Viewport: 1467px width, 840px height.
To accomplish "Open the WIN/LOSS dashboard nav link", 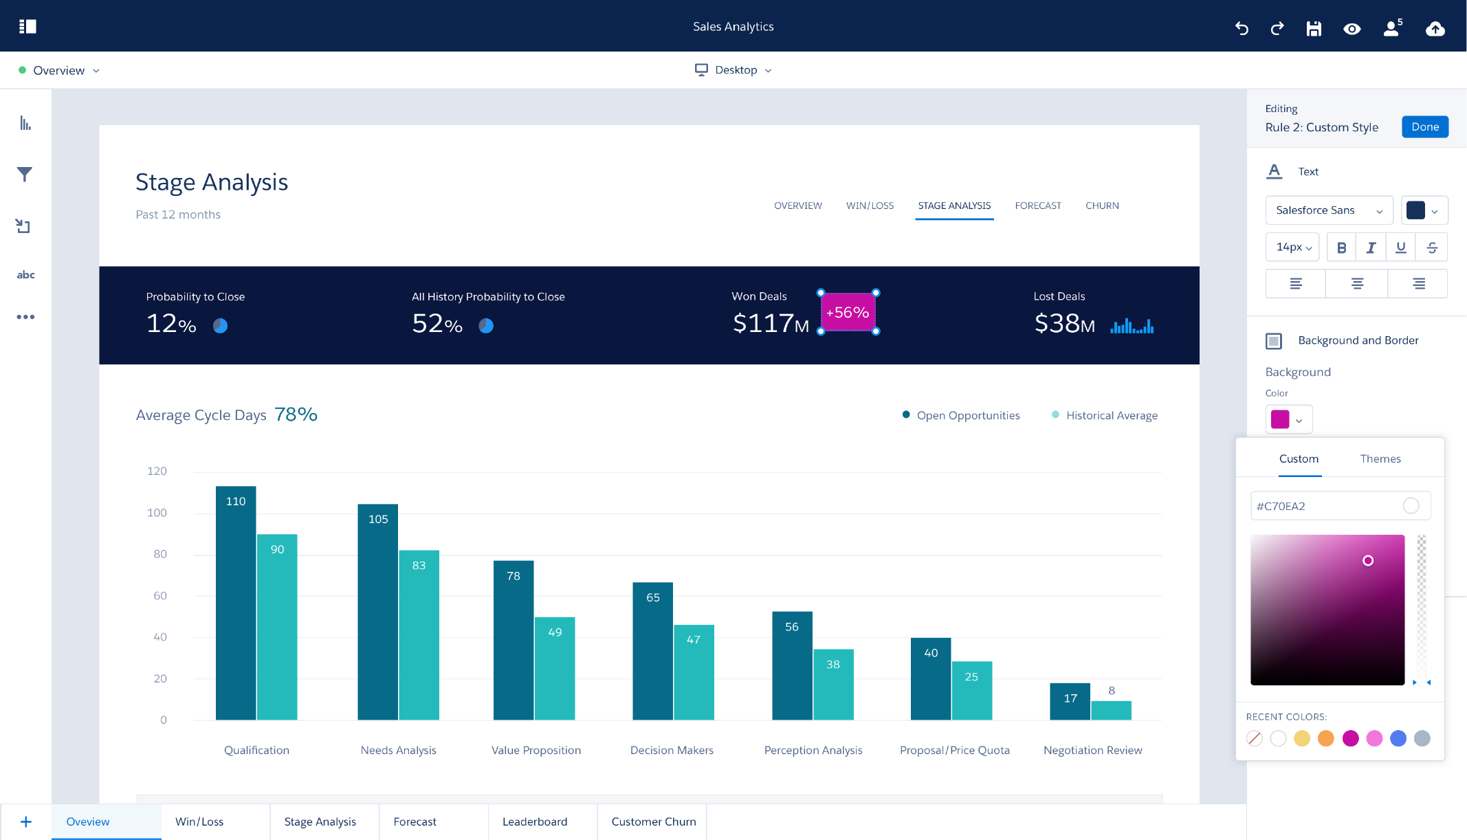I will 870,206.
